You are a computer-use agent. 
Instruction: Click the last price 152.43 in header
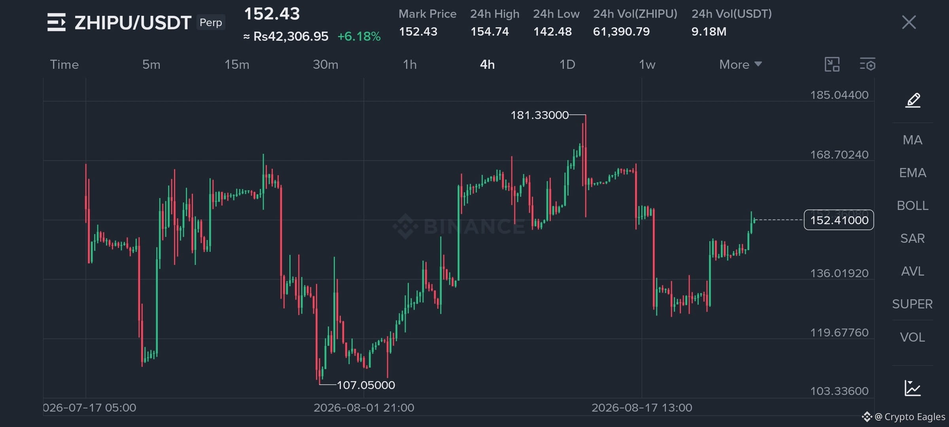pyautogui.click(x=272, y=14)
